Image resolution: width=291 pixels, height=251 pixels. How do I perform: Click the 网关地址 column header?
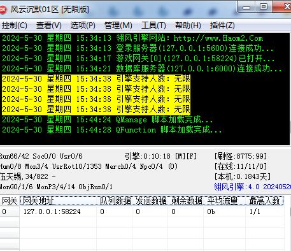[59, 201]
